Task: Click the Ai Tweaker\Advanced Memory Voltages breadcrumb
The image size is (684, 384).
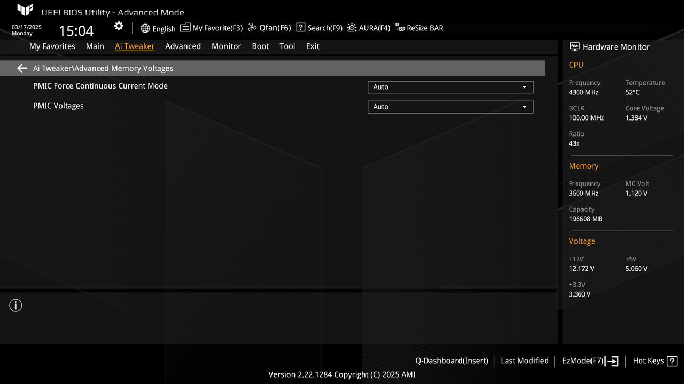Action: pos(103,68)
